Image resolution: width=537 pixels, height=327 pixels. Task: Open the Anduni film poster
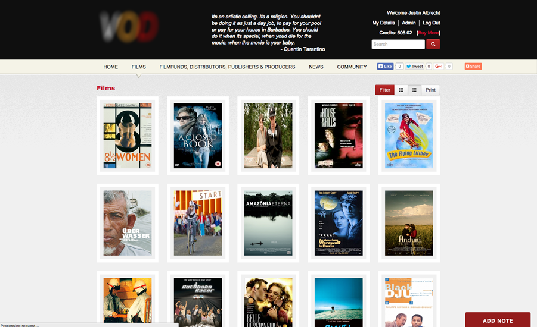pyautogui.click(x=409, y=223)
